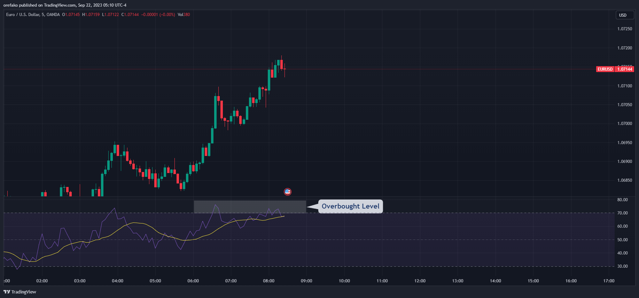Click the 17:00 time axis label
The height and width of the screenshot is (298, 639).
click(x=609, y=281)
